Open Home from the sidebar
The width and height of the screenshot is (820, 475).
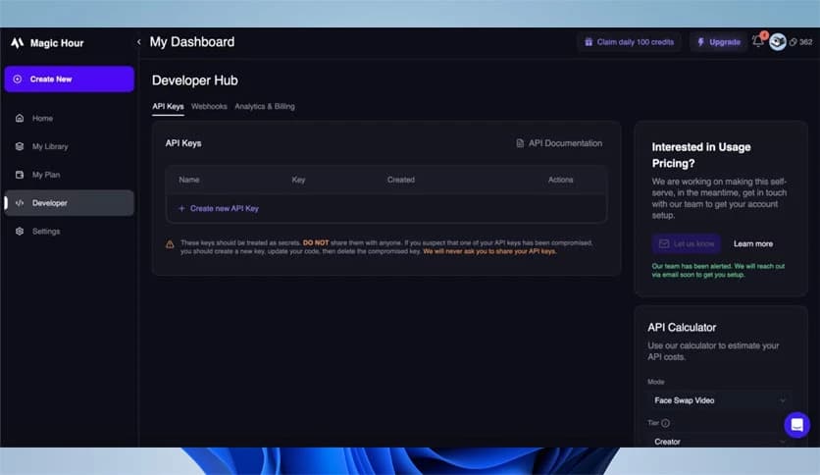[x=69, y=118]
